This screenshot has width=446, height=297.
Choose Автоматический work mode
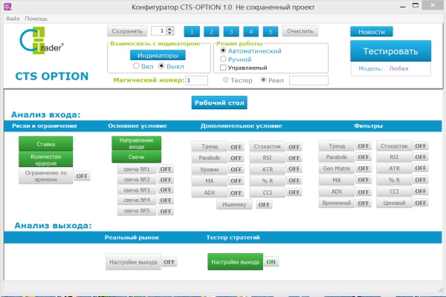223,50
